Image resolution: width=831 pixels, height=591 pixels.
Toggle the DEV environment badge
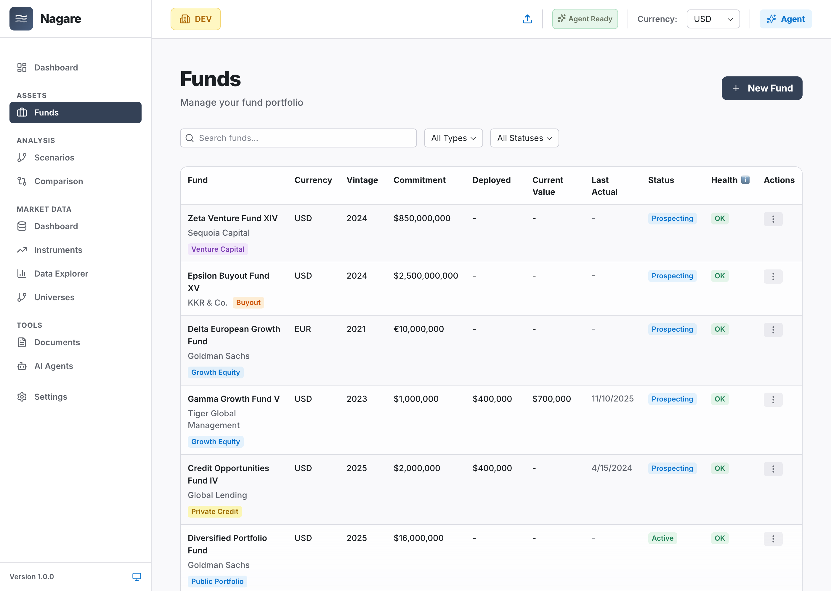tap(195, 19)
